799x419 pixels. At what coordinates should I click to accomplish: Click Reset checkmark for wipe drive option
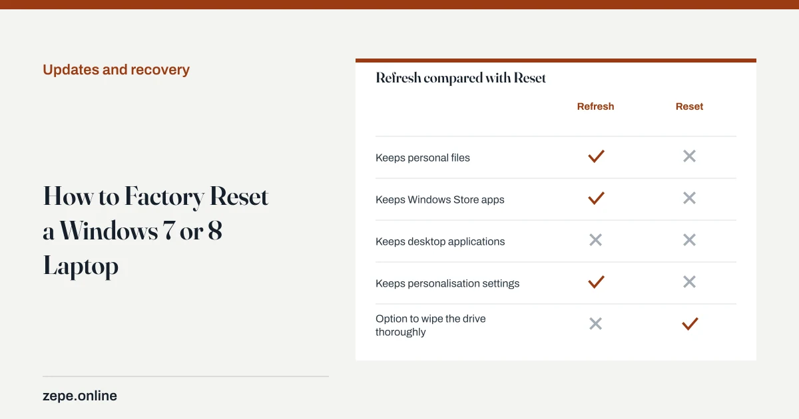690,324
